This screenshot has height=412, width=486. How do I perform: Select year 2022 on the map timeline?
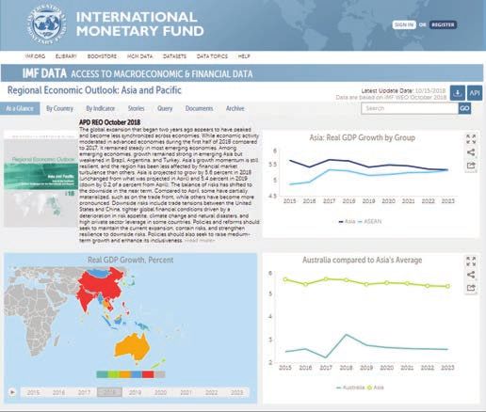click(x=211, y=392)
